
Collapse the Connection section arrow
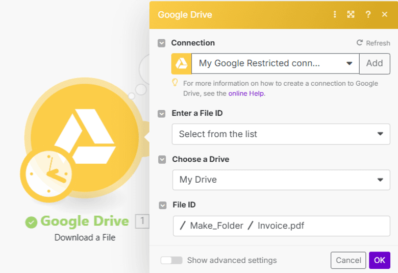coord(162,43)
